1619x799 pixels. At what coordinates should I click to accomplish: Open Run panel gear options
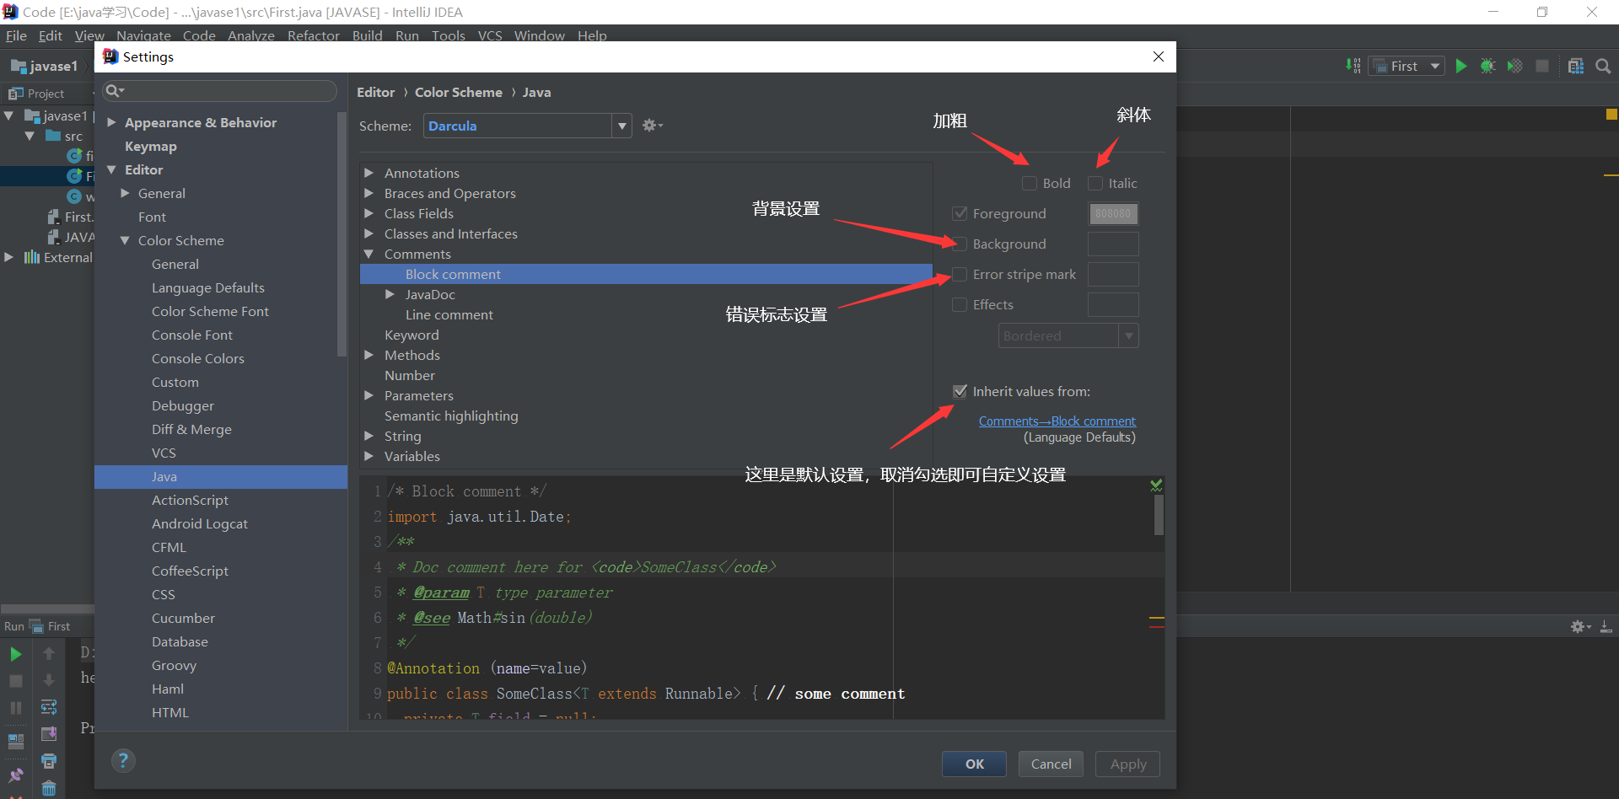(x=1580, y=626)
